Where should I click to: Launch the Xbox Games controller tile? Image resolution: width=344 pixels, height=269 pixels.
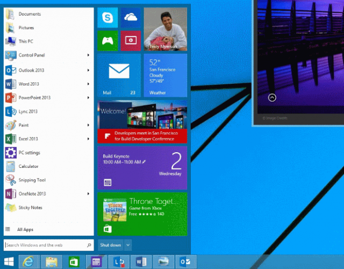(x=107, y=41)
